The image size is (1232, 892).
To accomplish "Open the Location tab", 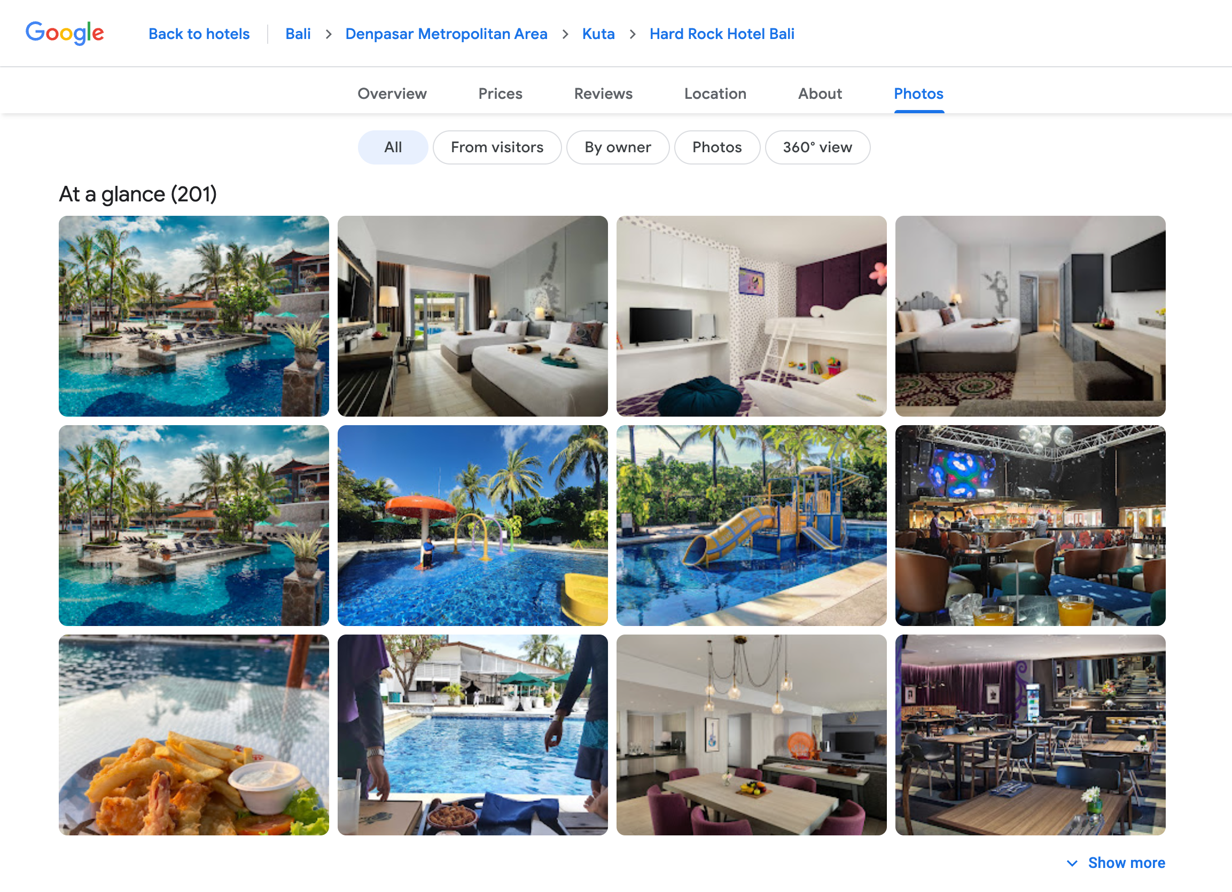I will (715, 93).
